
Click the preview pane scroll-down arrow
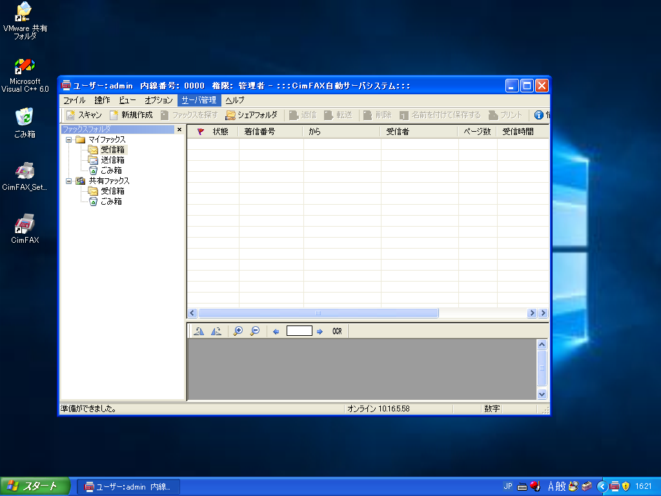542,395
